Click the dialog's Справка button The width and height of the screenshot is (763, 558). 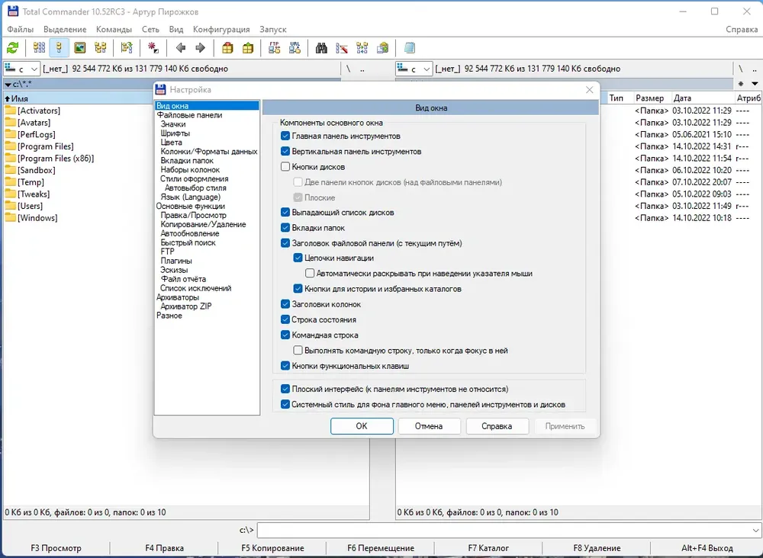497,426
